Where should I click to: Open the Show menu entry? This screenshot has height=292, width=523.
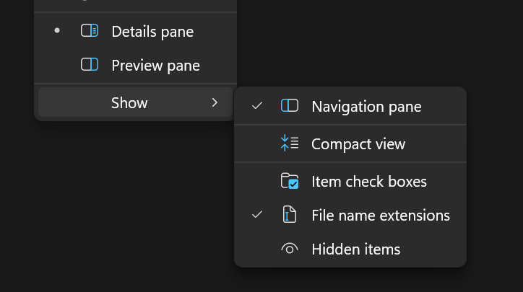click(129, 103)
